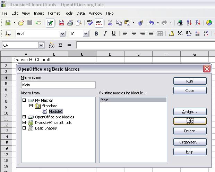
Task: Click the New spreadsheet icon
Action: (x=8, y=23)
